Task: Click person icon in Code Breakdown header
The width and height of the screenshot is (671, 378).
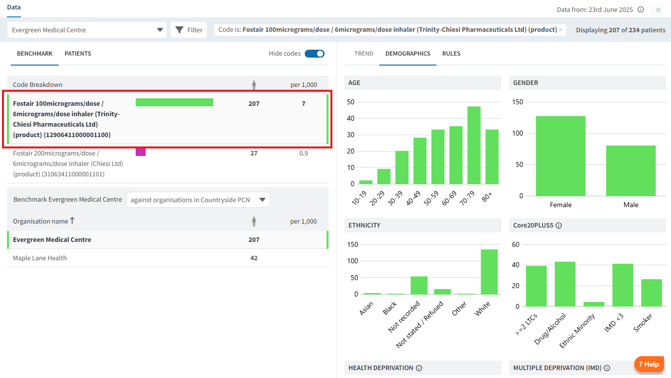Action: click(254, 84)
